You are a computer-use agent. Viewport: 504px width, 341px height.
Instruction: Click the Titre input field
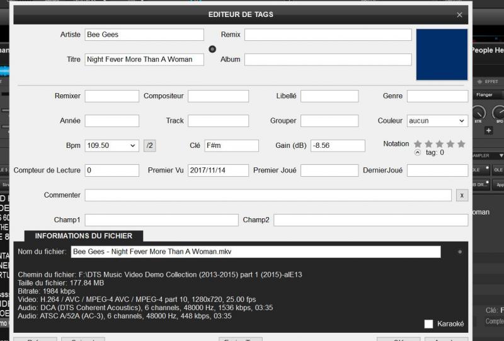coord(144,59)
